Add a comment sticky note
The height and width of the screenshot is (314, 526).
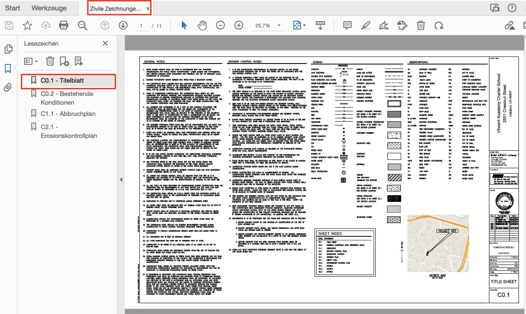pyautogui.click(x=347, y=26)
